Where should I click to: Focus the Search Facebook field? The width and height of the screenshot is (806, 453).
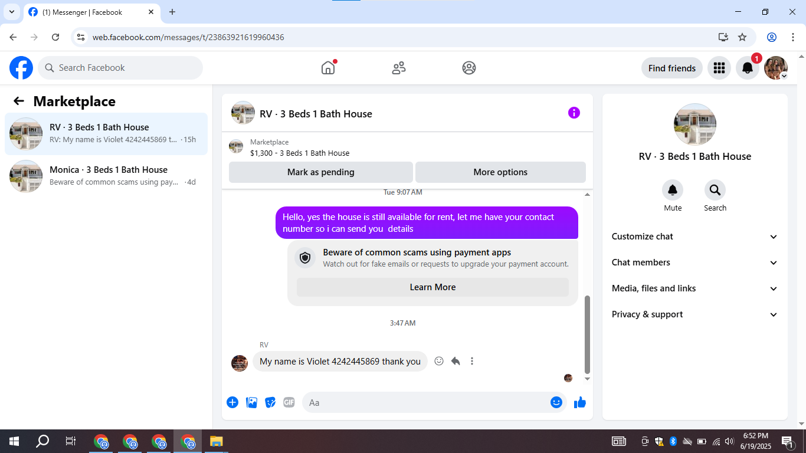click(x=120, y=68)
